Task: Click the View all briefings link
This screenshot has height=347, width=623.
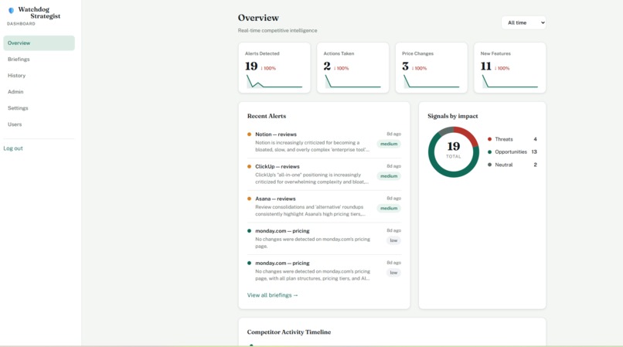Action: (273, 295)
